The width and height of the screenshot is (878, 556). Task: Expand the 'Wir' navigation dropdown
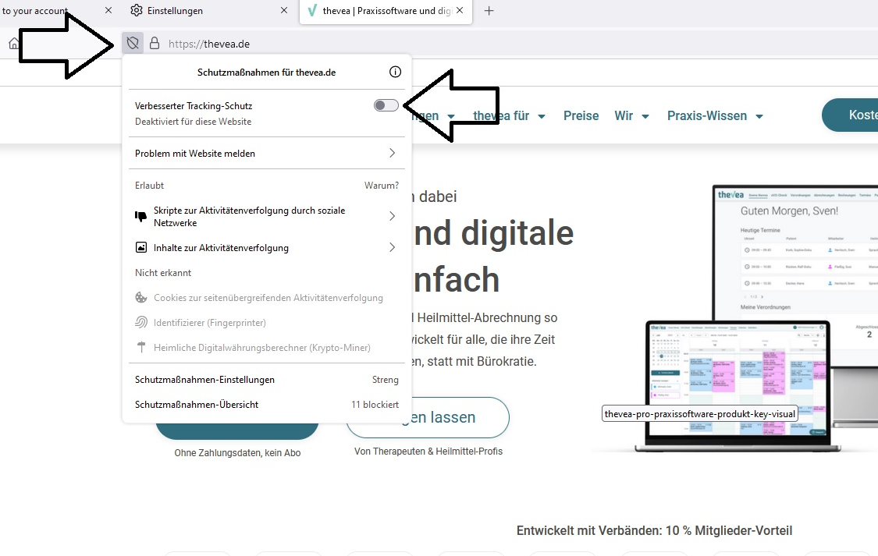[x=631, y=115]
